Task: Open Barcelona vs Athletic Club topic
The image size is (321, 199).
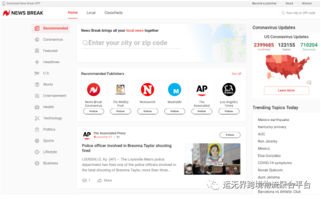Action: (279, 191)
